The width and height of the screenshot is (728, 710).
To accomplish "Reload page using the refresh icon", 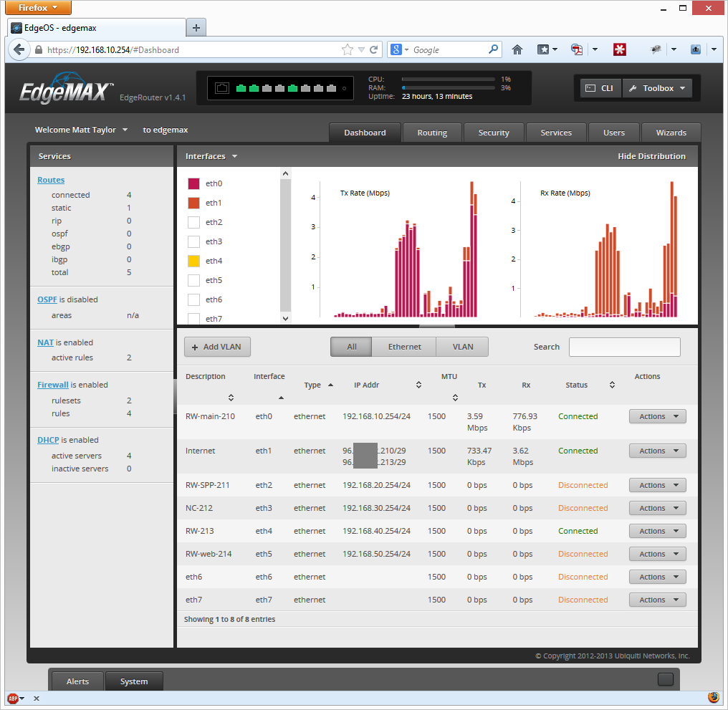I will click(x=373, y=50).
